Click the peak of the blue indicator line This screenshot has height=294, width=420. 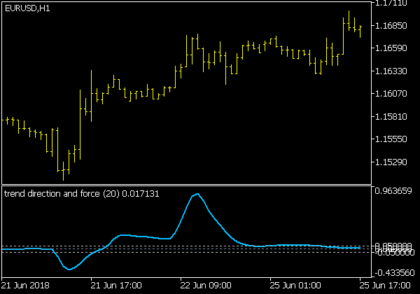(198, 194)
